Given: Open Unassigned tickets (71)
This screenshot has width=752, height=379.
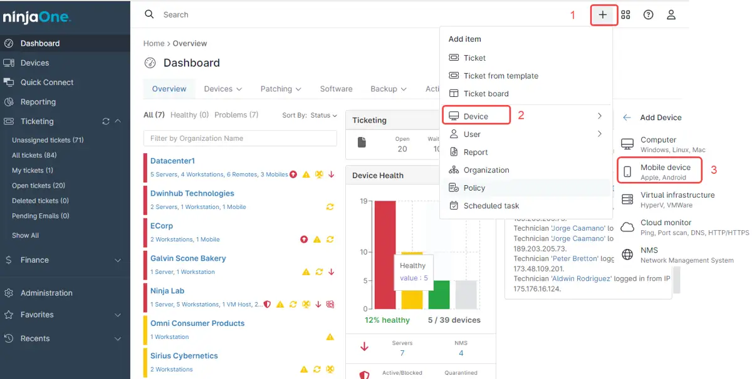Looking at the screenshot, I should 48,140.
